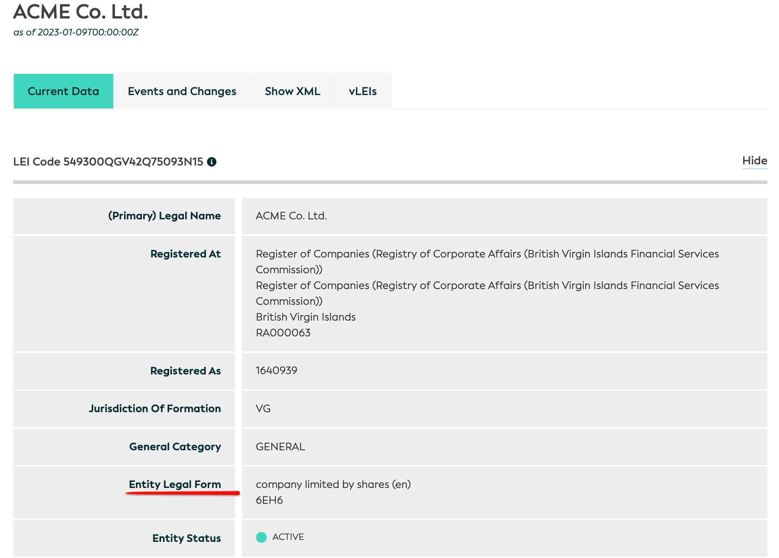
Task: Open the Show XML tab
Action: click(292, 91)
